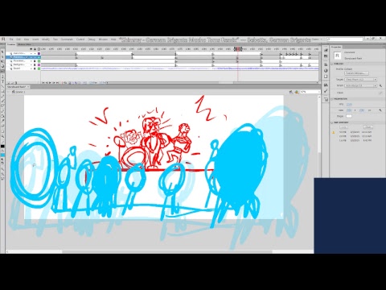Screen dimensions: 386x290
Task: Click the Clear button in SWF History
Action: point(368,127)
